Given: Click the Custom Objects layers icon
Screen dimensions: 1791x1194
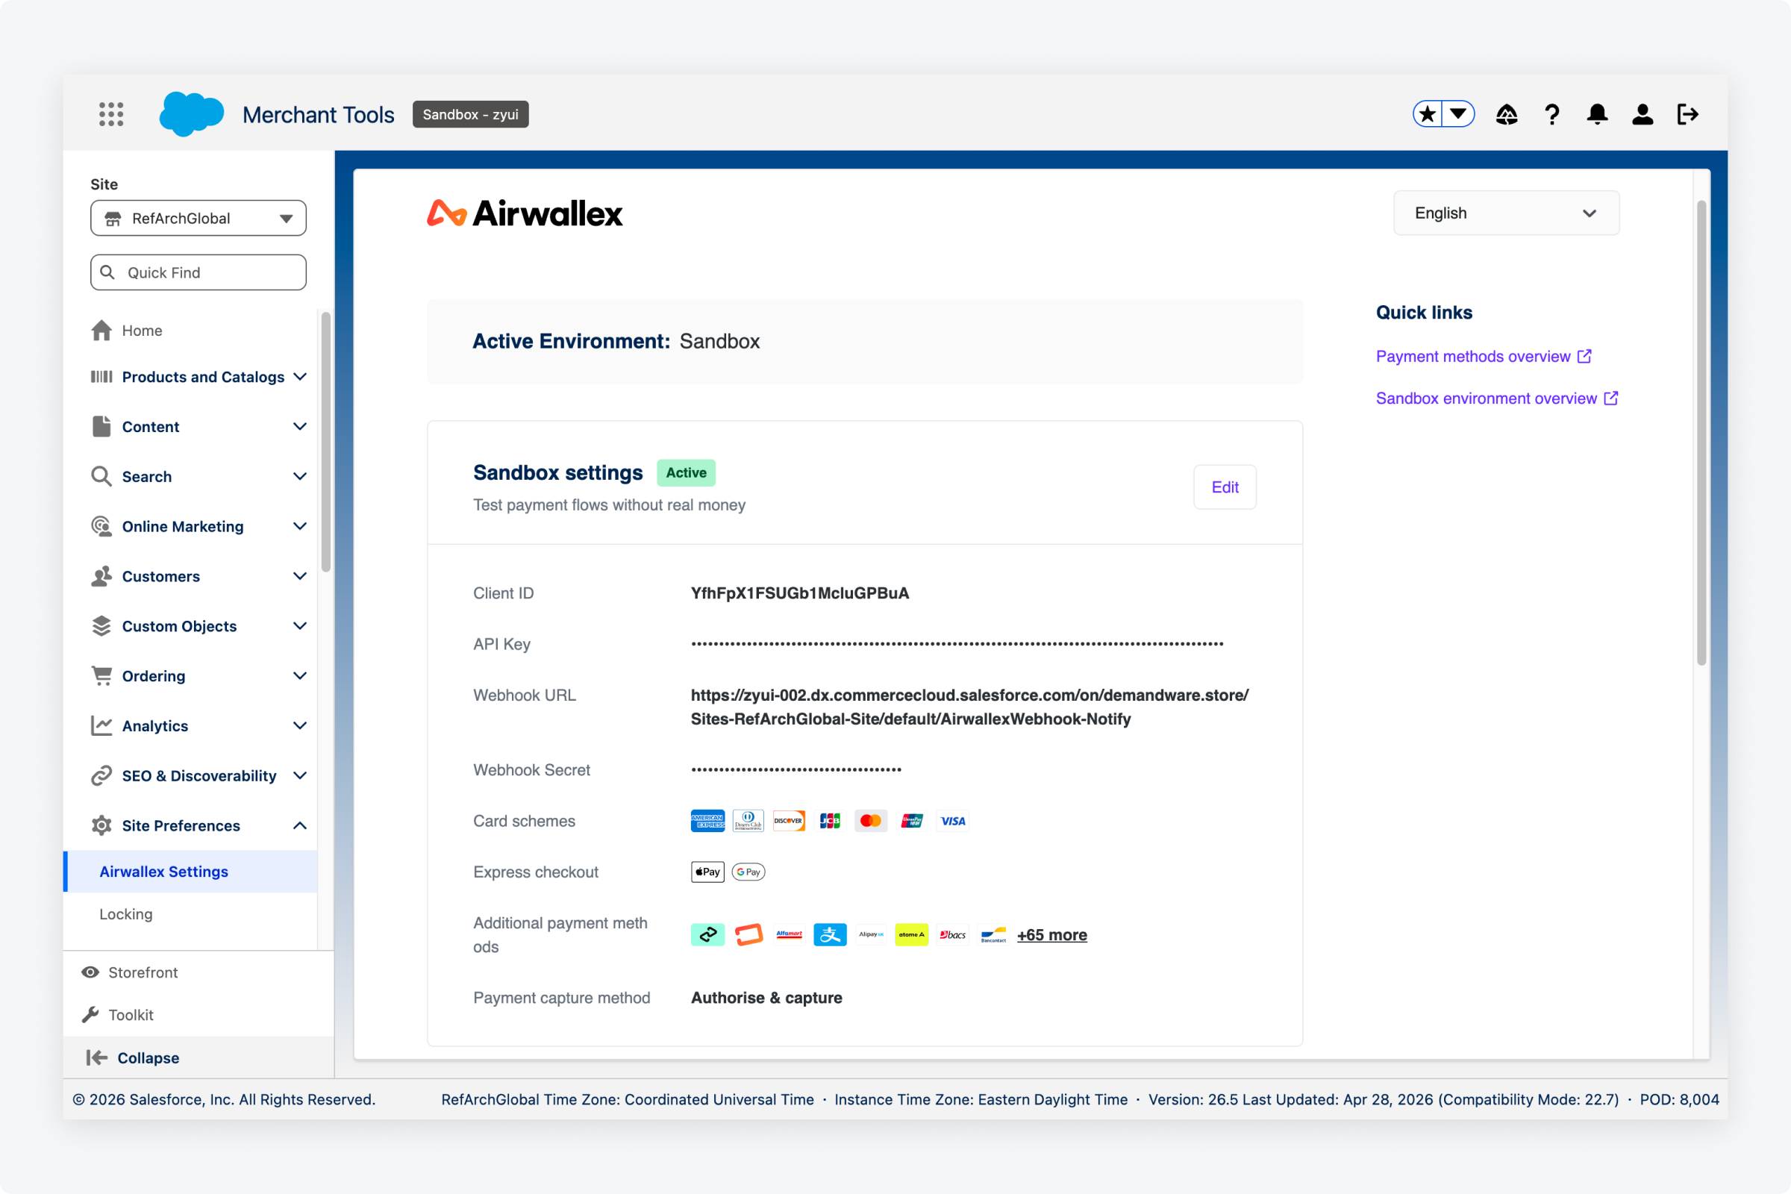Looking at the screenshot, I should coord(101,626).
